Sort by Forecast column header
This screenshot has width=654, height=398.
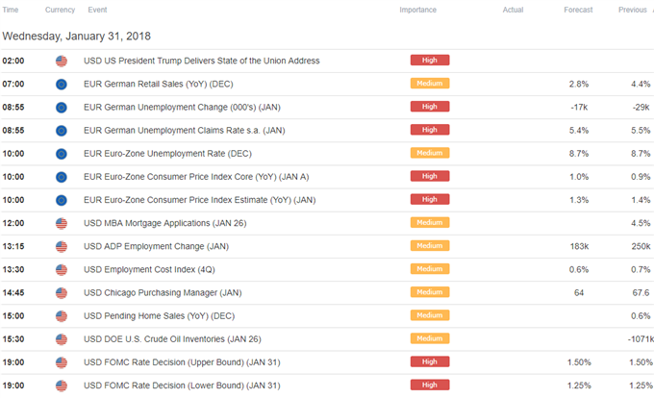point(578,10)
